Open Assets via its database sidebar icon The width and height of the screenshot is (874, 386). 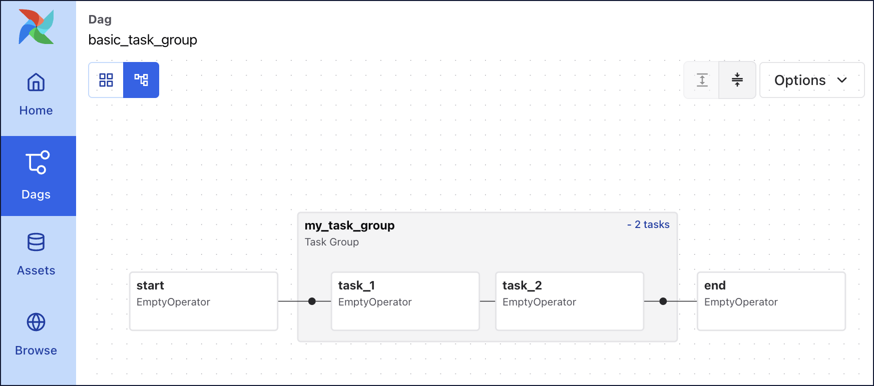pos(36,243)
